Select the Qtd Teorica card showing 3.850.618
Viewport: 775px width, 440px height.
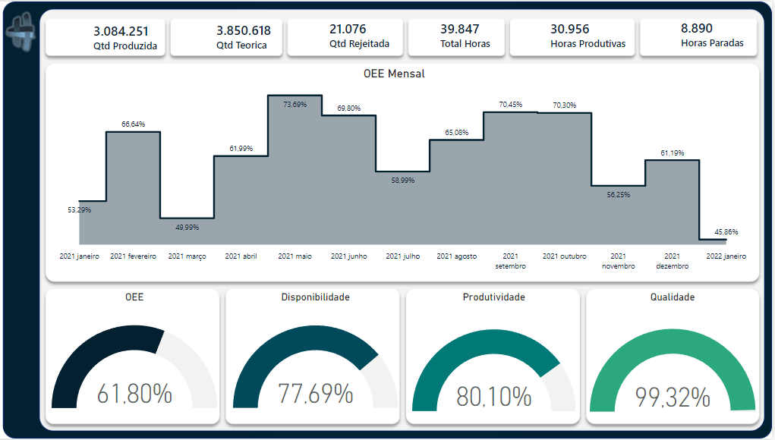pyautogui.click(x=226, y=37)
